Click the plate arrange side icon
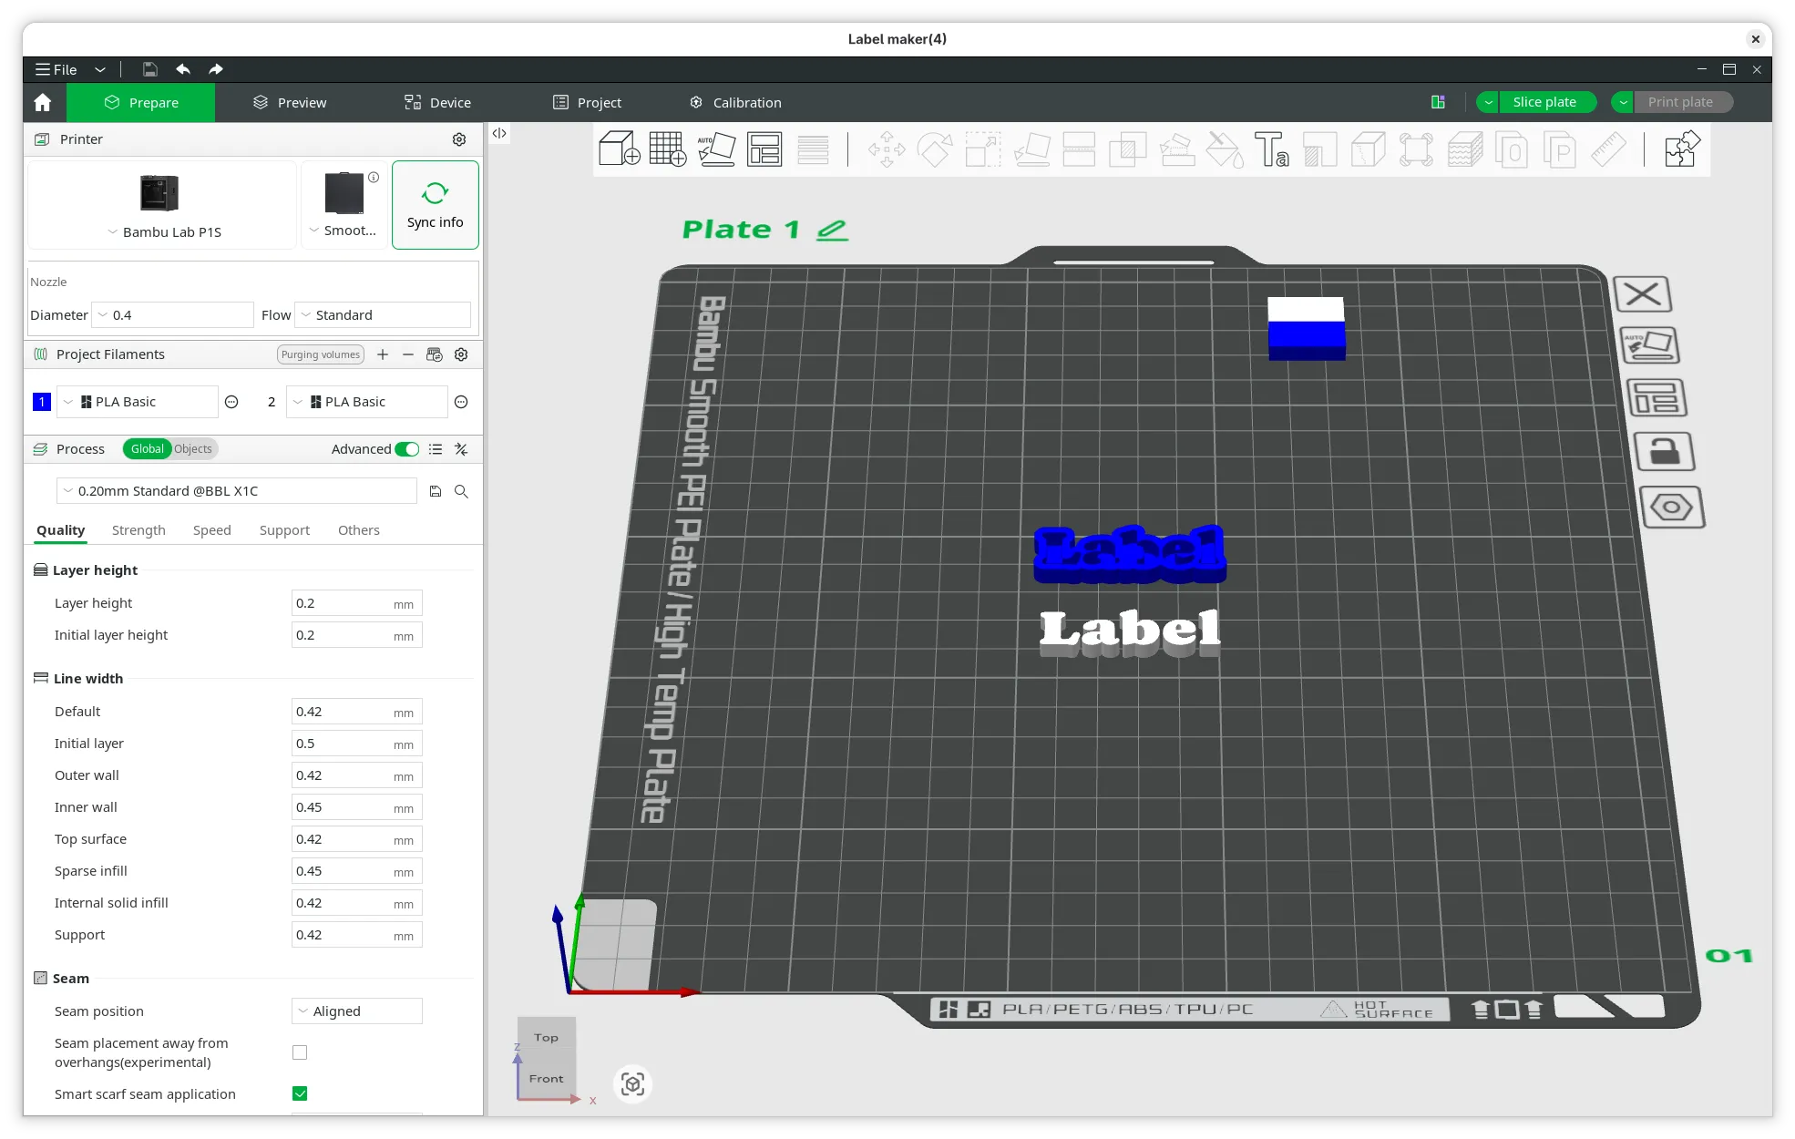 tap(1657, 398)
